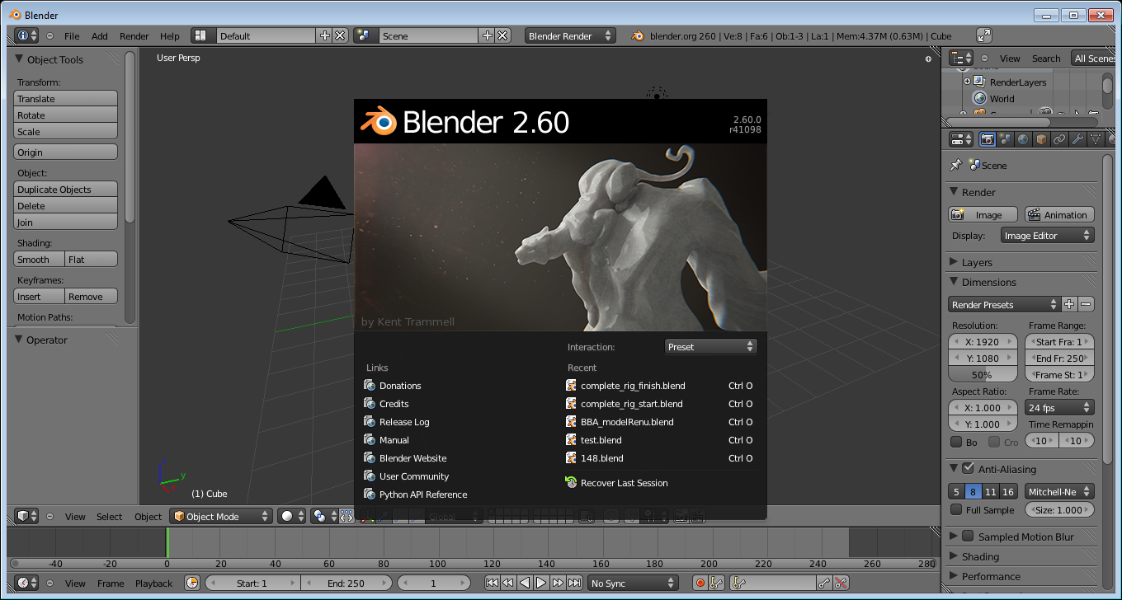The image size is (1122, 600).
Task: Open the No Sync dropdown
Action: click(633, 583)
